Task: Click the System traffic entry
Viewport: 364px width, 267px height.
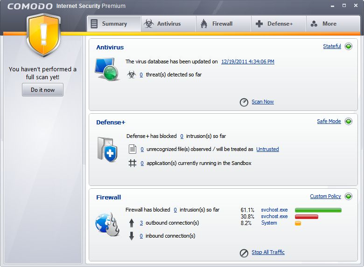Action: click(269, 223)
